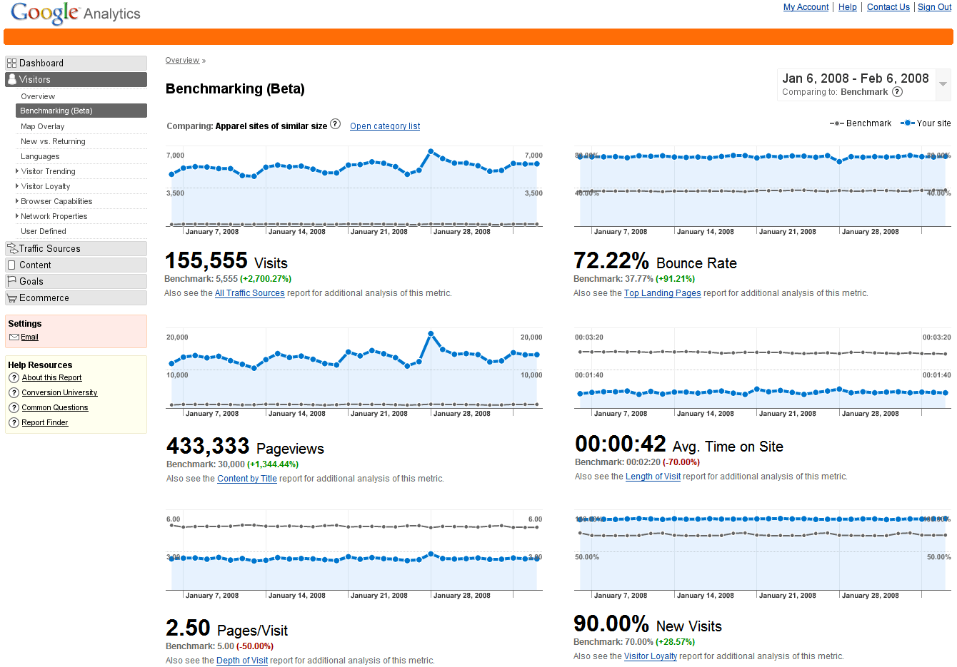Click the 'Your site' legend marker
Image resolution: width=957 pixels, height=667 pixels.
[x=908, y=123]
